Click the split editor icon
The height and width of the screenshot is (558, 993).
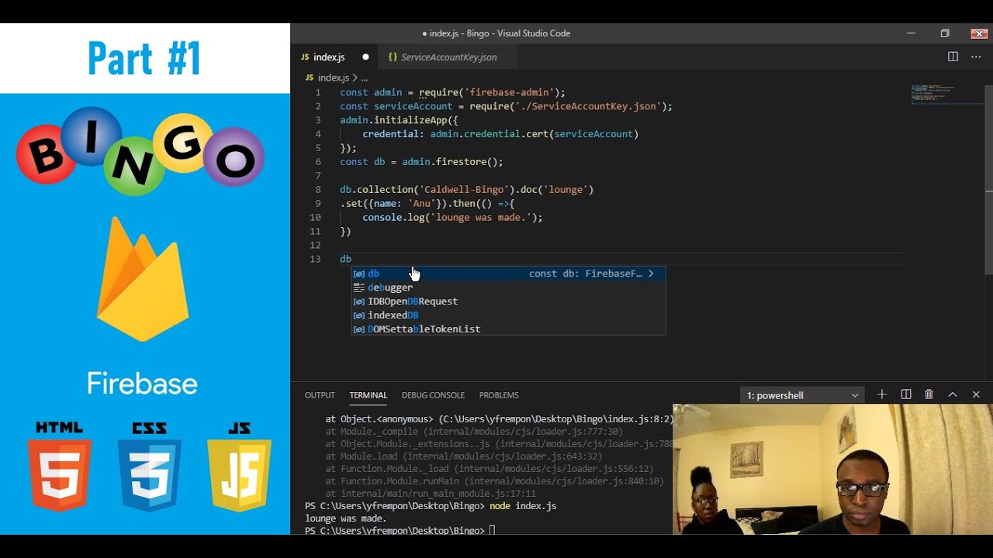(x=953, y=57)
